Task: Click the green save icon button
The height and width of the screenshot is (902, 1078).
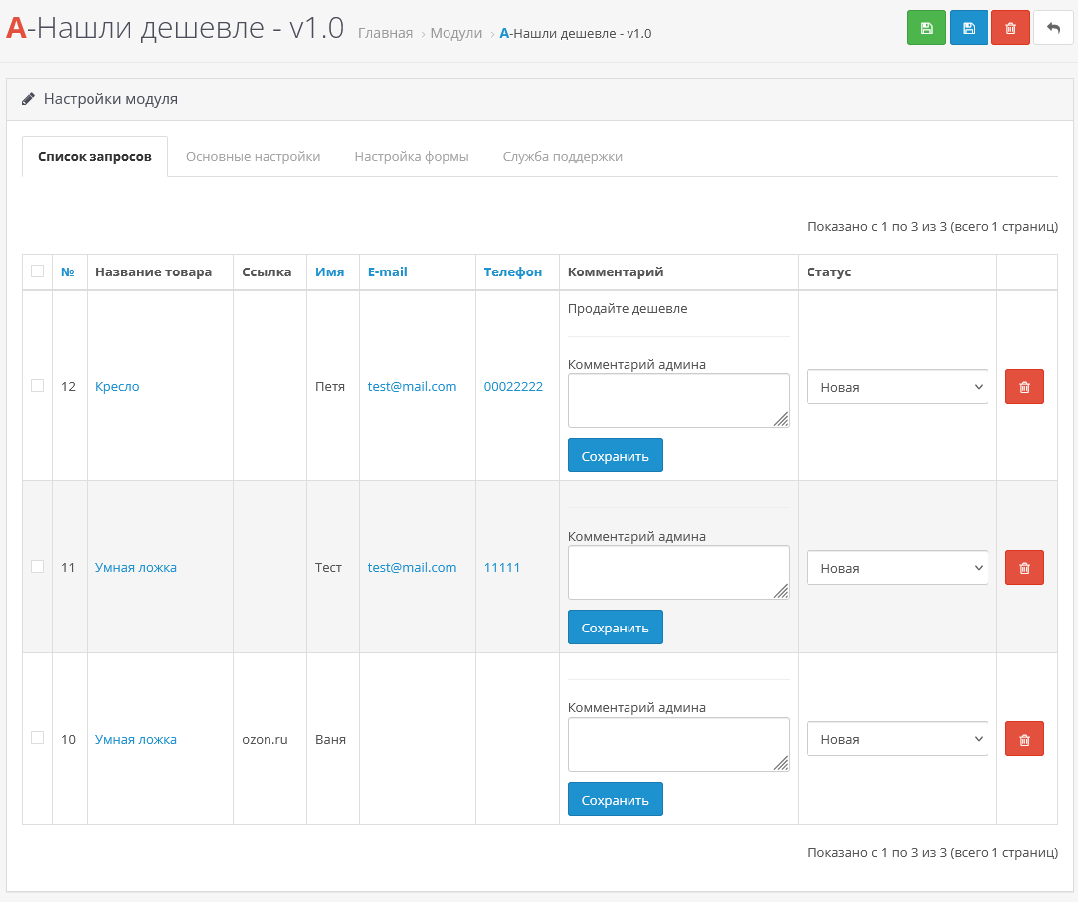Action: [x=926, y=28]
